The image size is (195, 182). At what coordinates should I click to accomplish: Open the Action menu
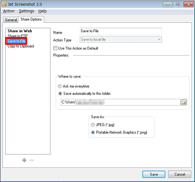9,11
